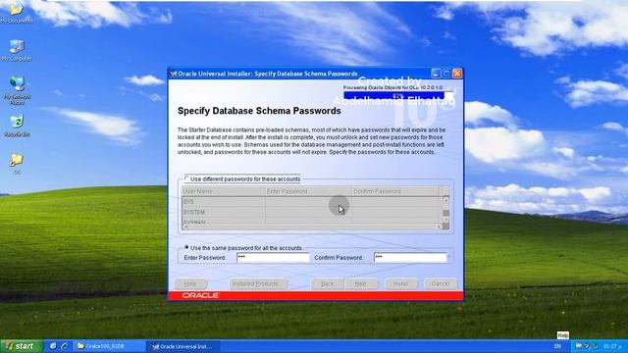Click the Oracle objects processing progress bar

tap(398, 95)
